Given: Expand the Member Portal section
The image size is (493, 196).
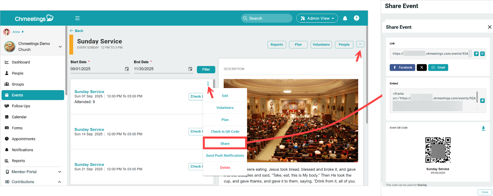Looking at the screenshot, I should pos(59,172).
